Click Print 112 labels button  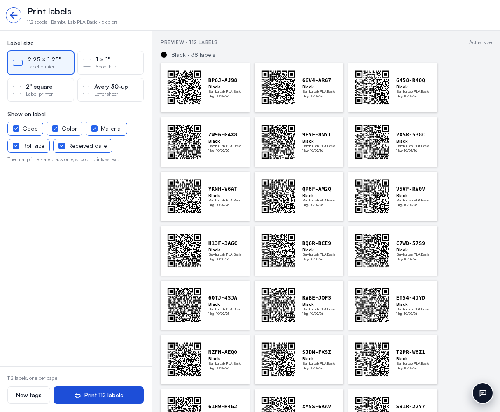coord(98,395)
